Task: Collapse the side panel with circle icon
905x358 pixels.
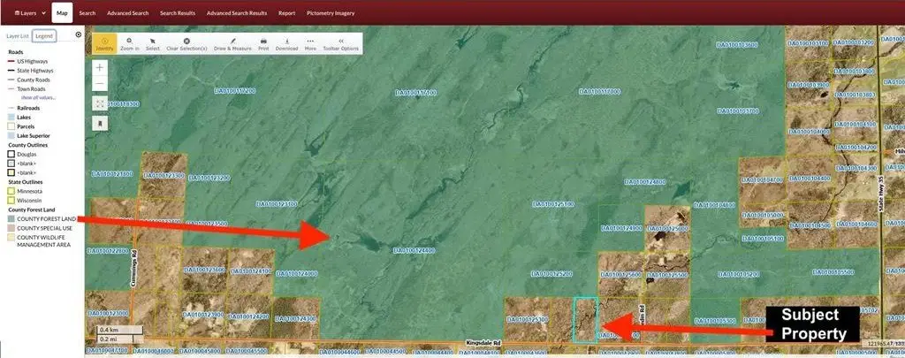Action: point(79,35)
